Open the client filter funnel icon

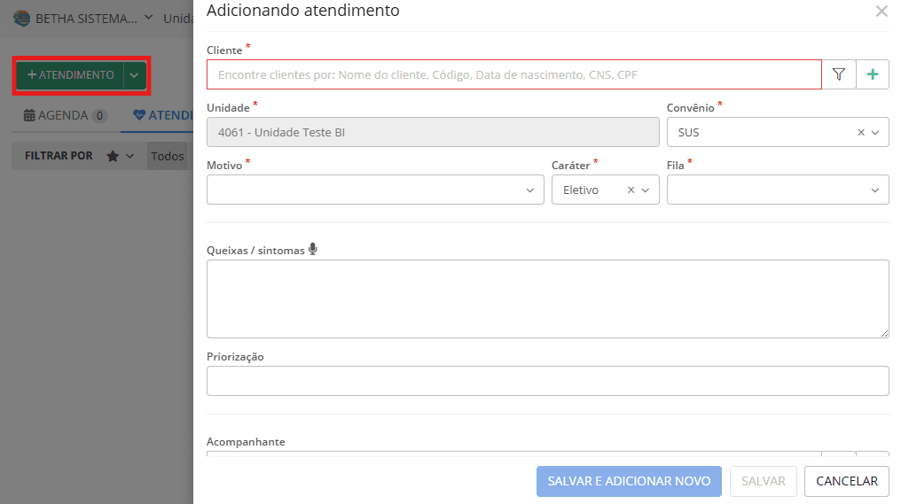tap(839, 75)
